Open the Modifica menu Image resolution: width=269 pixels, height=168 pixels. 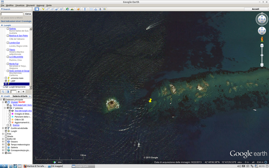pyautogui.click(x=10, y=5)
